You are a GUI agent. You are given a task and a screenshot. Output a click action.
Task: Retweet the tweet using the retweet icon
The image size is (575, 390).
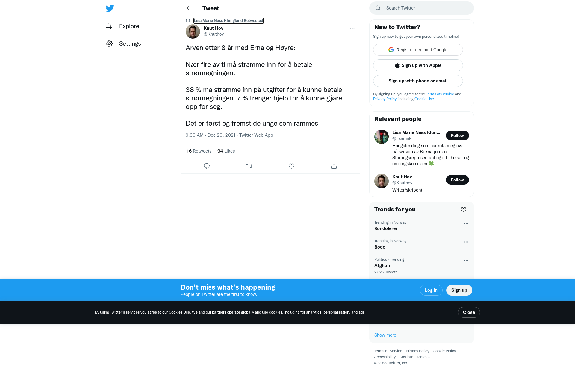point(249,166)
